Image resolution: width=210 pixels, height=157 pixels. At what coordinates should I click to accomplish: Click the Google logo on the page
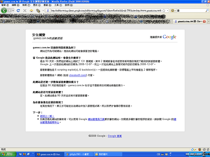(x=169, y=37)
